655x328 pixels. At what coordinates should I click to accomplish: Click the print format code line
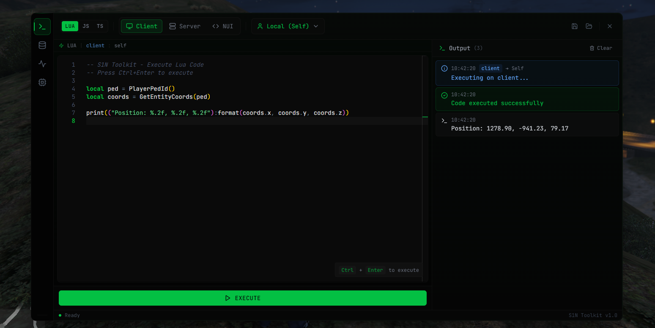pyautogui.click(x=217, y=113)
